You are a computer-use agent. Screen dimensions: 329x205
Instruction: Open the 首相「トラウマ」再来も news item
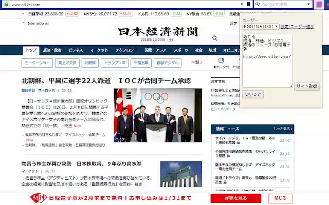pyautogui.click(x=246, y=180)
